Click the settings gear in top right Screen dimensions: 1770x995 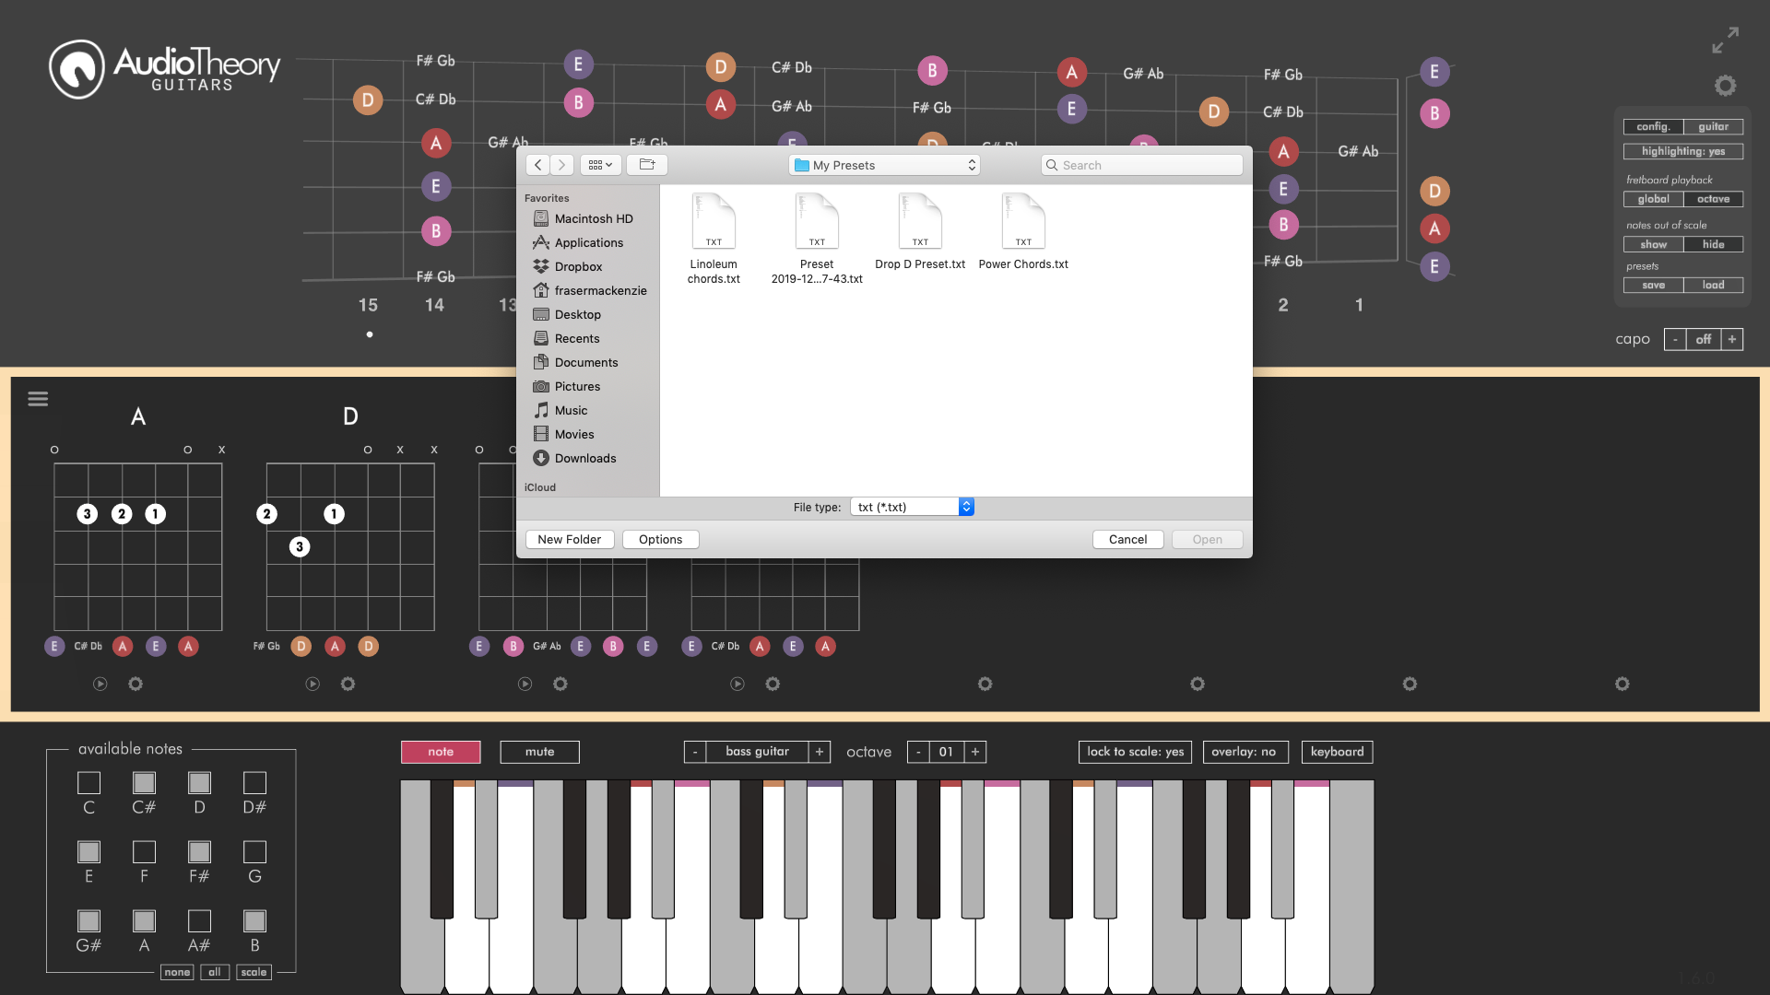pyautogui.click(x=1725, y=86)
